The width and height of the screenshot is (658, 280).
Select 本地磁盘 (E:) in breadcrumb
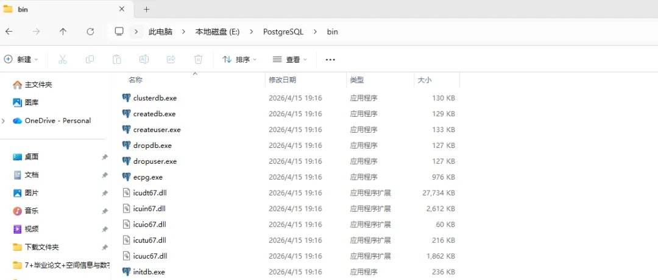(x=218, y=32)
